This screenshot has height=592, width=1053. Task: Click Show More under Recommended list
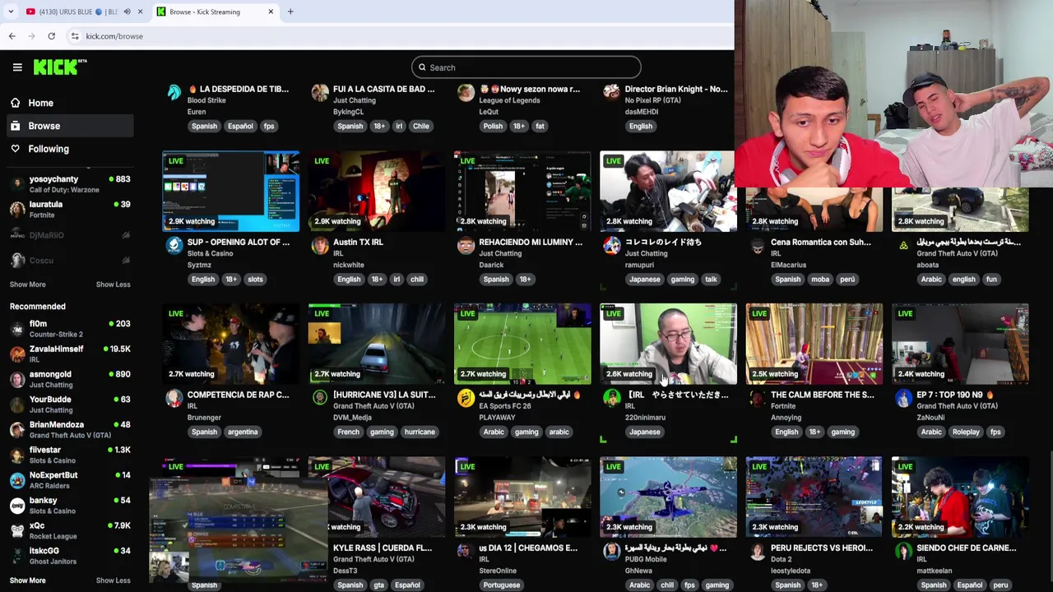(x=27, y=580)
